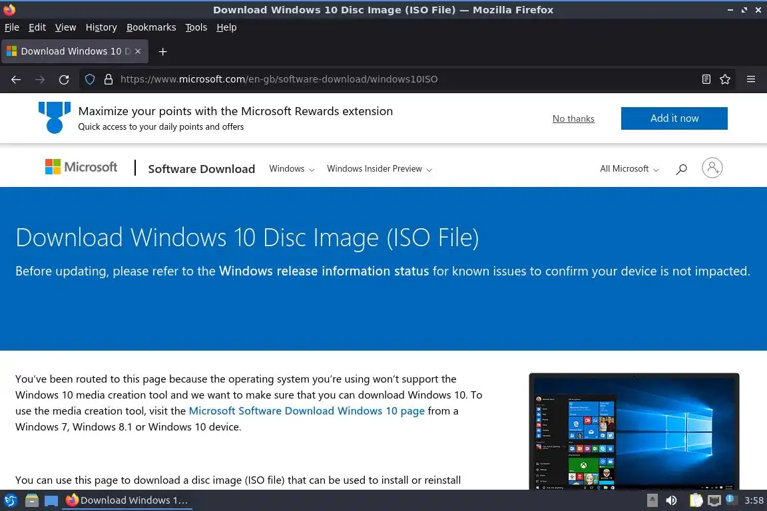Expand the Windows Insider Preview dropdown
The image size is (767, 511).
point(380,169)
